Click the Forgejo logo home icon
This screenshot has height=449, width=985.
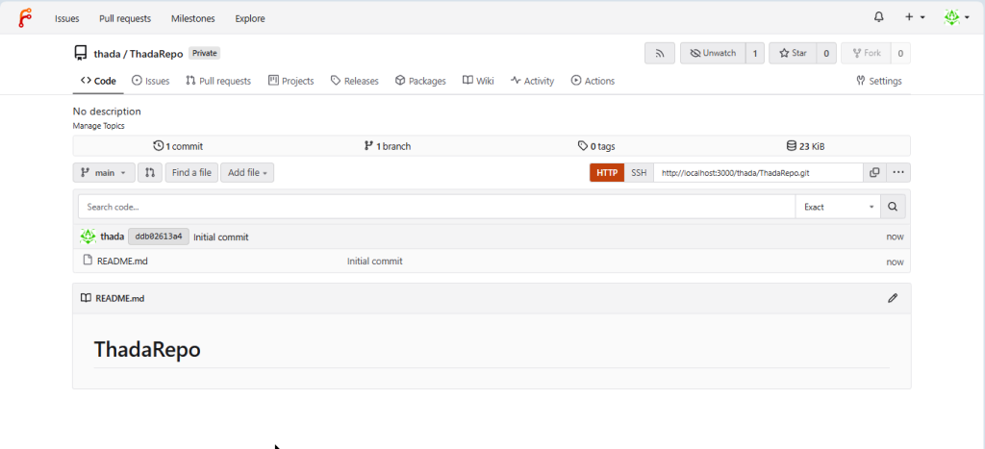25,17
